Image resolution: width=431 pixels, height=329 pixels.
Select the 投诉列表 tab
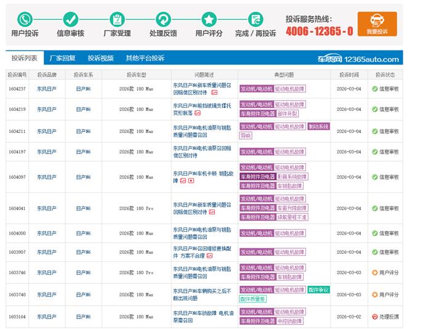(24, 59)
